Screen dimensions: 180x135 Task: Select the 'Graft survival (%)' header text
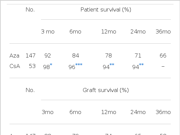(x=106, y=90)
